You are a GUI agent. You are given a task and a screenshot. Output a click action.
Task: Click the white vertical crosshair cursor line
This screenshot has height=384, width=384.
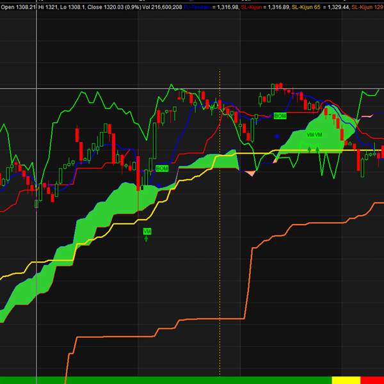[36, 192]
